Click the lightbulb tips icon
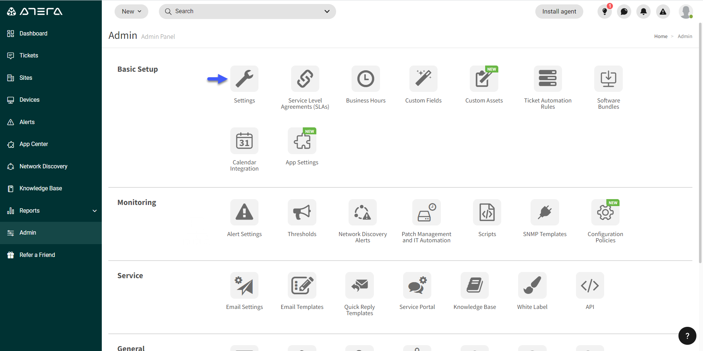This screenshot has height=351, width=703. (x=605, y=11)
